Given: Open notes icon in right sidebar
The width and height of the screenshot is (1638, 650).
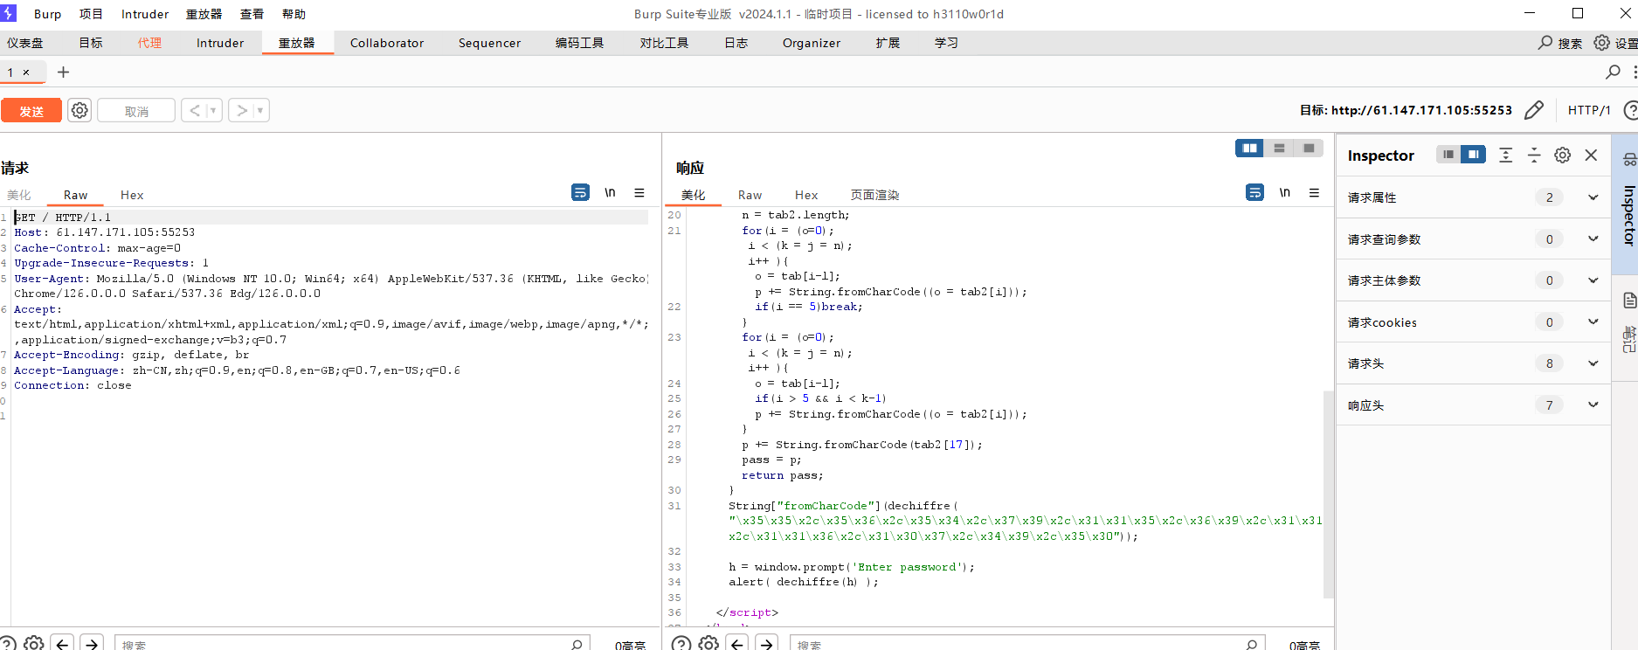Looking at the screenshot, I should point(1629,301).
